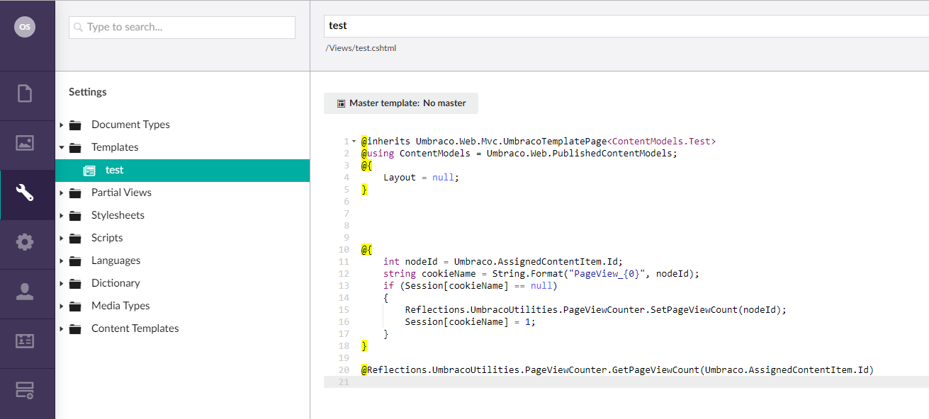Open the OS user avatar menu
Image resolution: width=929 pixels, height=419 pixels.
(25, 27)
